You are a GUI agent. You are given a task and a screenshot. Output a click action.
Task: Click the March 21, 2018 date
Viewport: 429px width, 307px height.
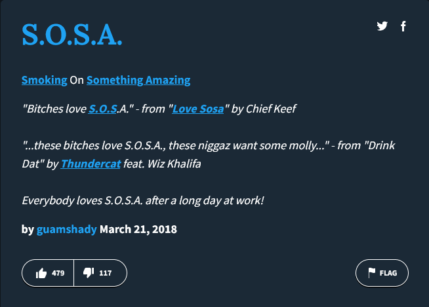(138, 229)
